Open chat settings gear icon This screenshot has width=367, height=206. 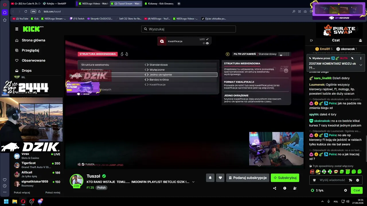(345, 190)
